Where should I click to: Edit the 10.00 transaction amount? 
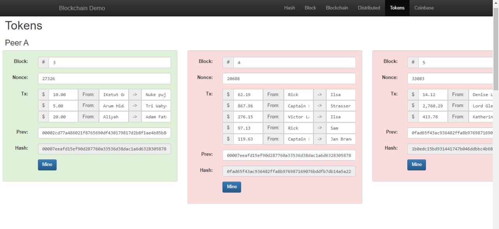(x=63, y=94)
